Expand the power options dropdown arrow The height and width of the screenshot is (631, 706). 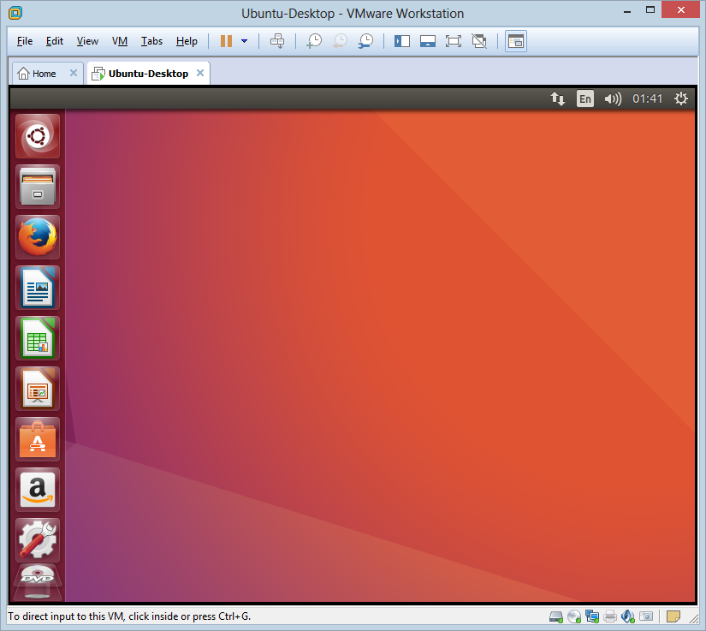pyautogui.click(x=245, y=41)
